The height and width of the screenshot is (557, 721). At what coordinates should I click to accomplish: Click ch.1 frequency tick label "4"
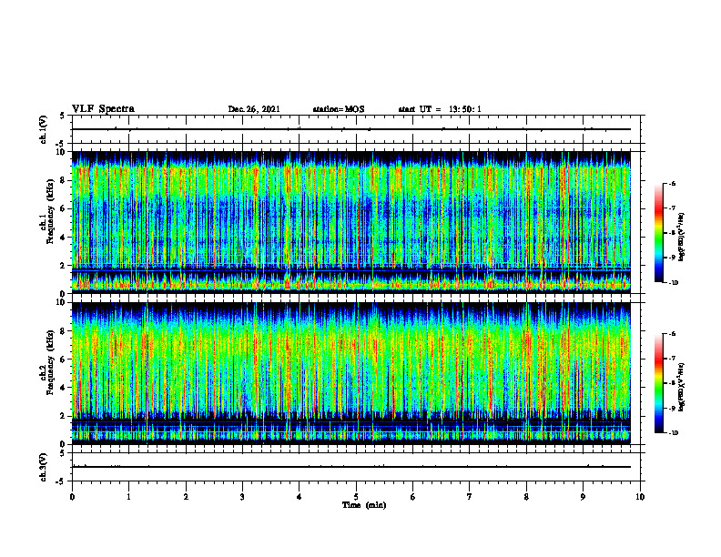63,238
